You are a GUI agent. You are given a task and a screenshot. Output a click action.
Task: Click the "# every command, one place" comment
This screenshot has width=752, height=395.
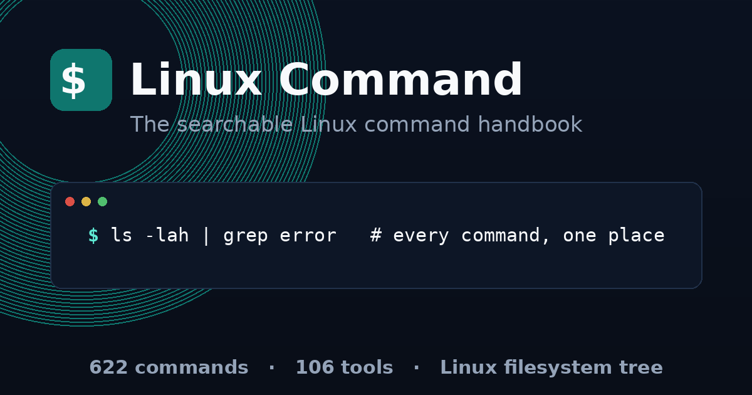pos(517,236)
